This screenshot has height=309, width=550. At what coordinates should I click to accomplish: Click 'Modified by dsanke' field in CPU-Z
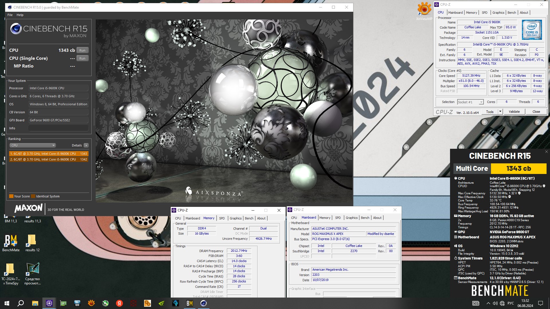[381, 234]
